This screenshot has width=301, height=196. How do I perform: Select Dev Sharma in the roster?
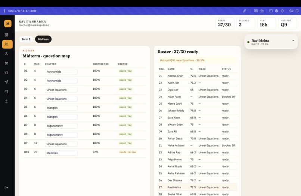197,180
